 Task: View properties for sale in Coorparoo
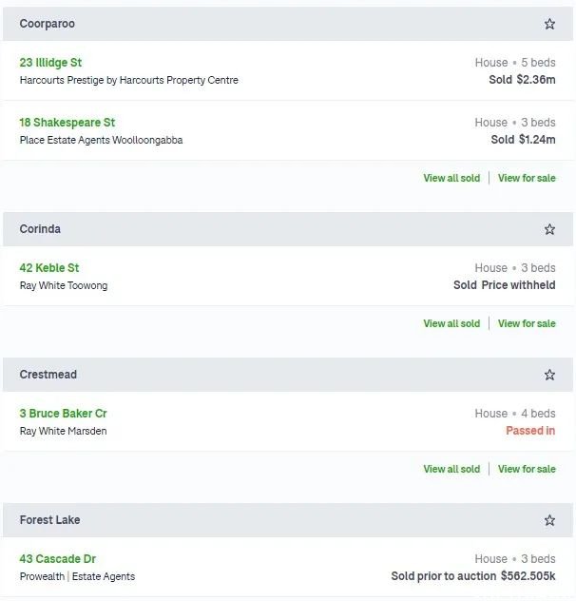point(527,178)
